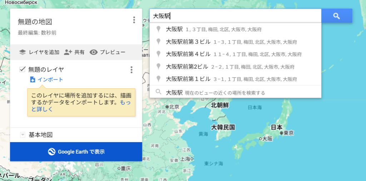
Task: Click the 無題のレイヤ layer name
Action: coord(46,69)
